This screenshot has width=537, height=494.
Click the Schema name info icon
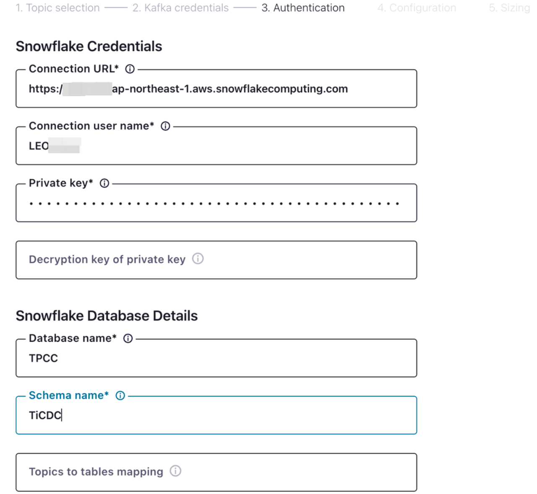[x=120, y=396]
